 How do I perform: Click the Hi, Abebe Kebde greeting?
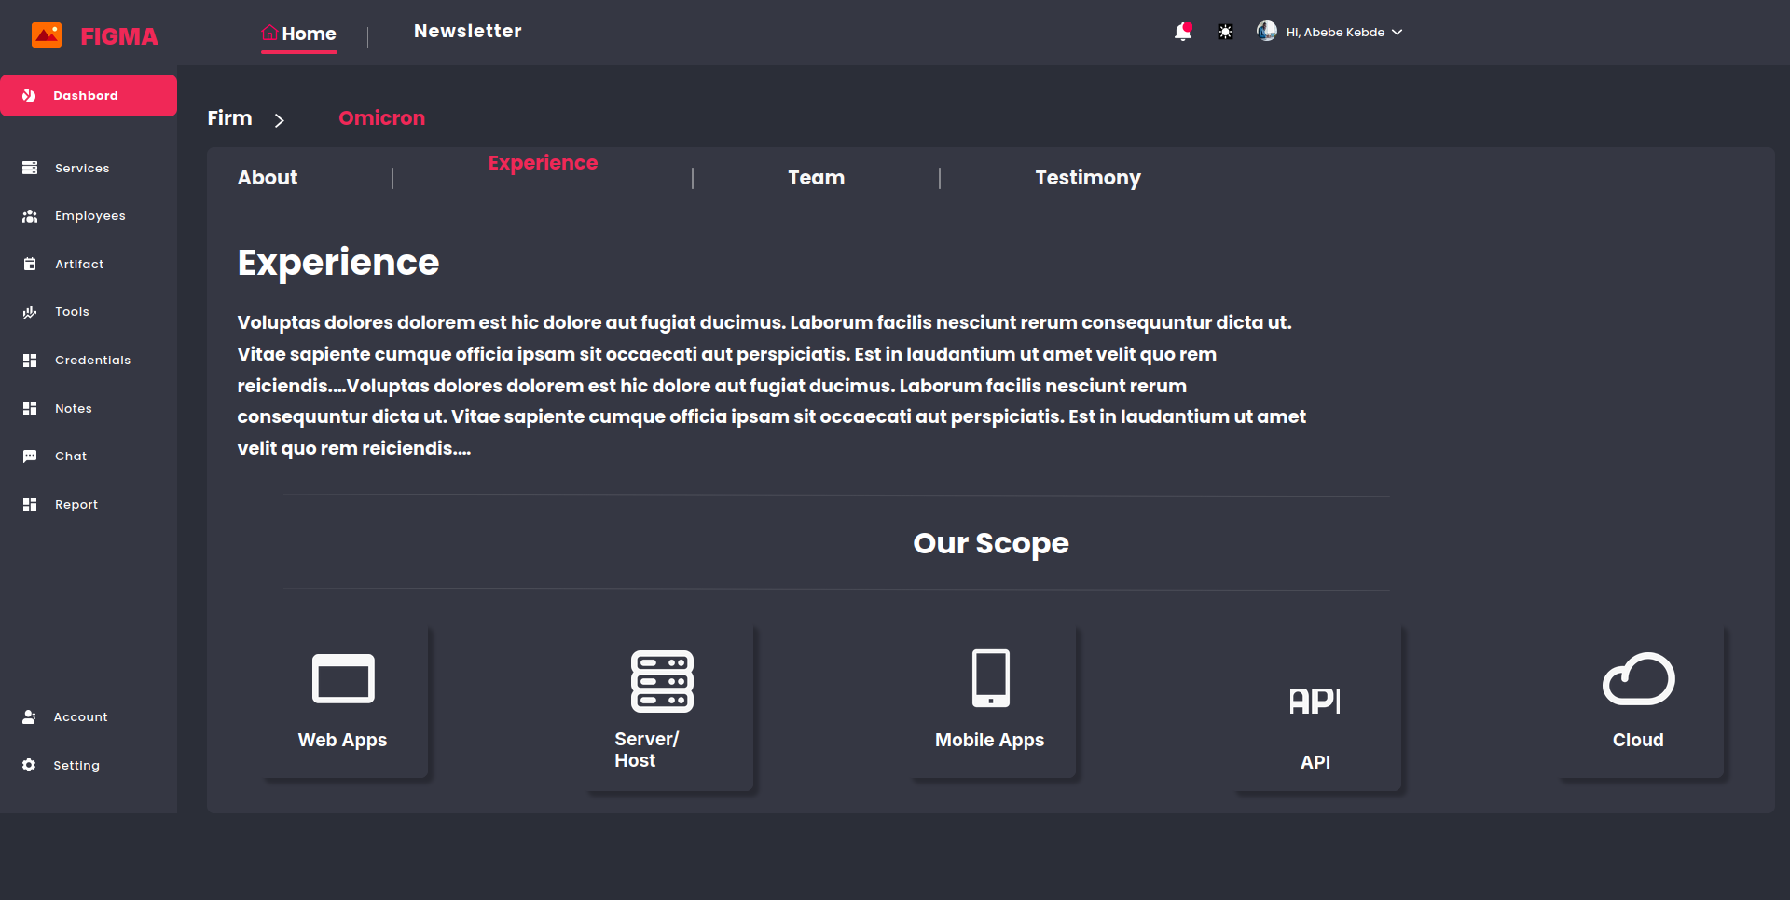(1335, 32)
